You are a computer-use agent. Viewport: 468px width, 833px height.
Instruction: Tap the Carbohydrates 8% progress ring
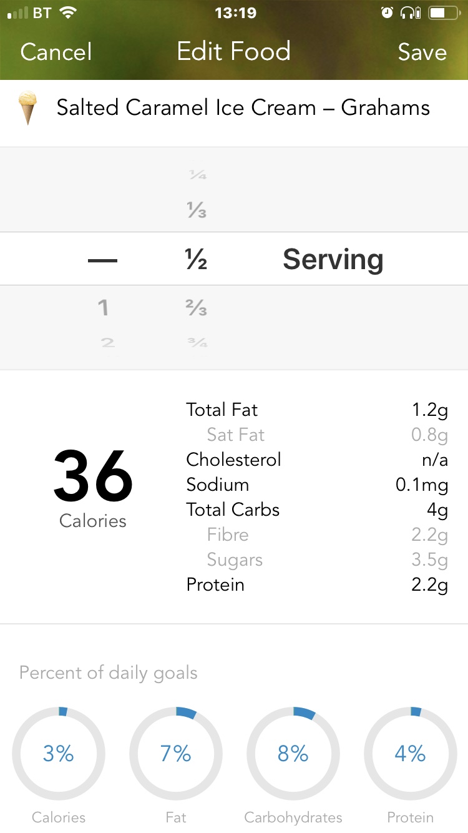293,754
